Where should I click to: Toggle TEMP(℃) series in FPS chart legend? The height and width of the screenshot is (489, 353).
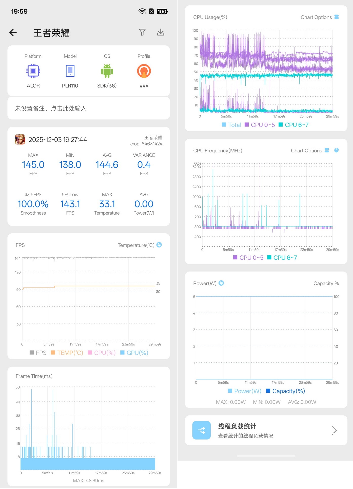click(67, 353)
